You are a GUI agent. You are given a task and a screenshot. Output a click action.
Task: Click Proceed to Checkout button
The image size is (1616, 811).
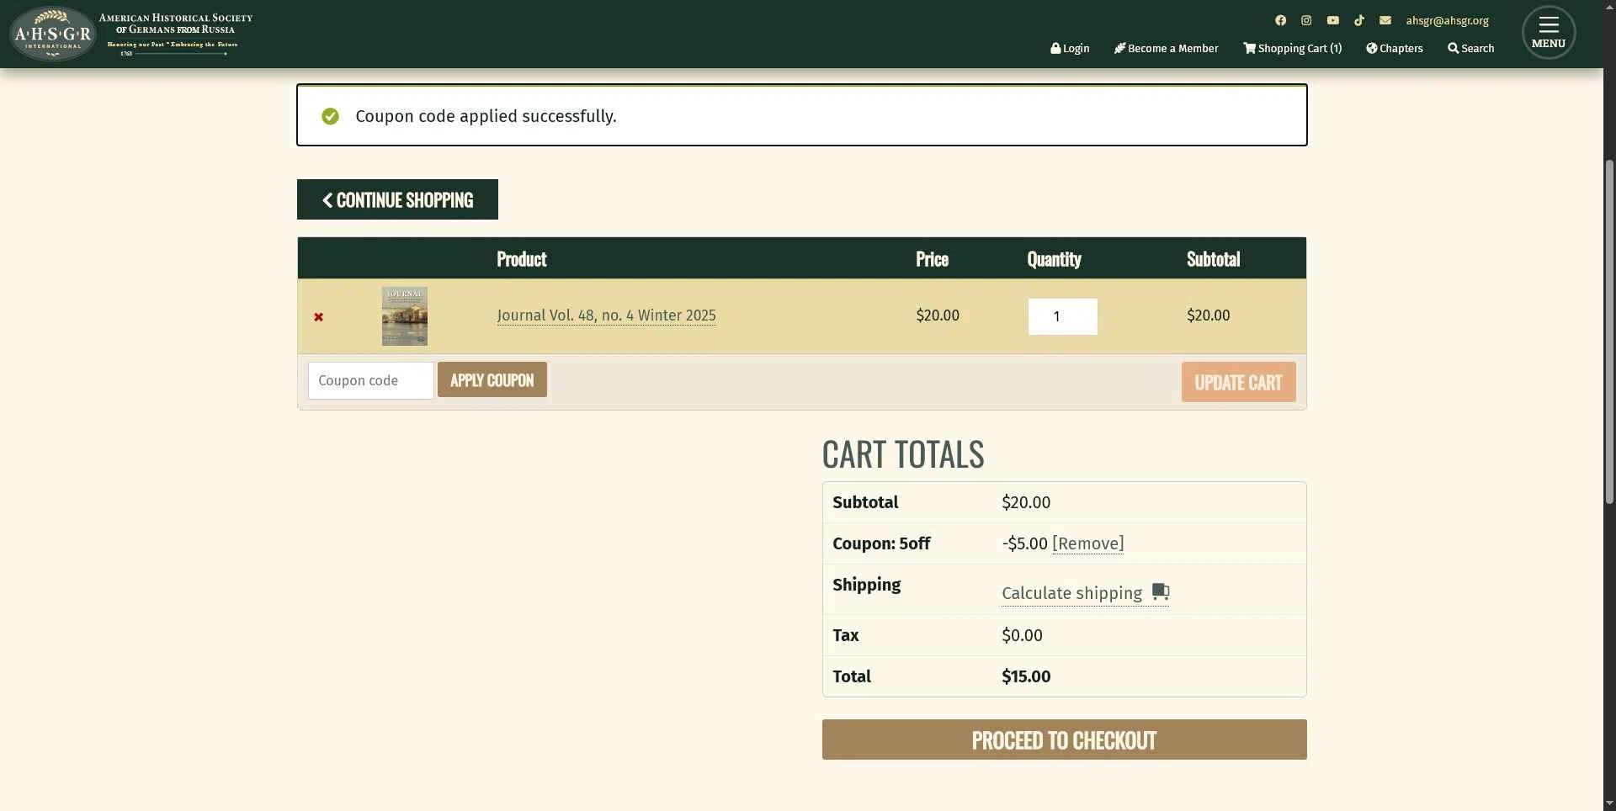coord(1064,739)
